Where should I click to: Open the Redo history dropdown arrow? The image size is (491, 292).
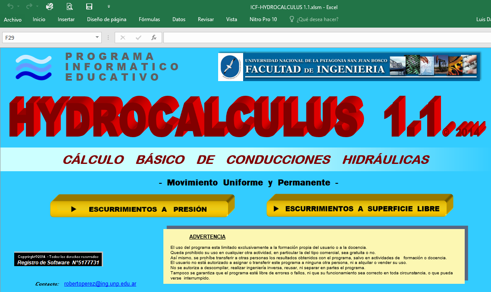point(37,6)
